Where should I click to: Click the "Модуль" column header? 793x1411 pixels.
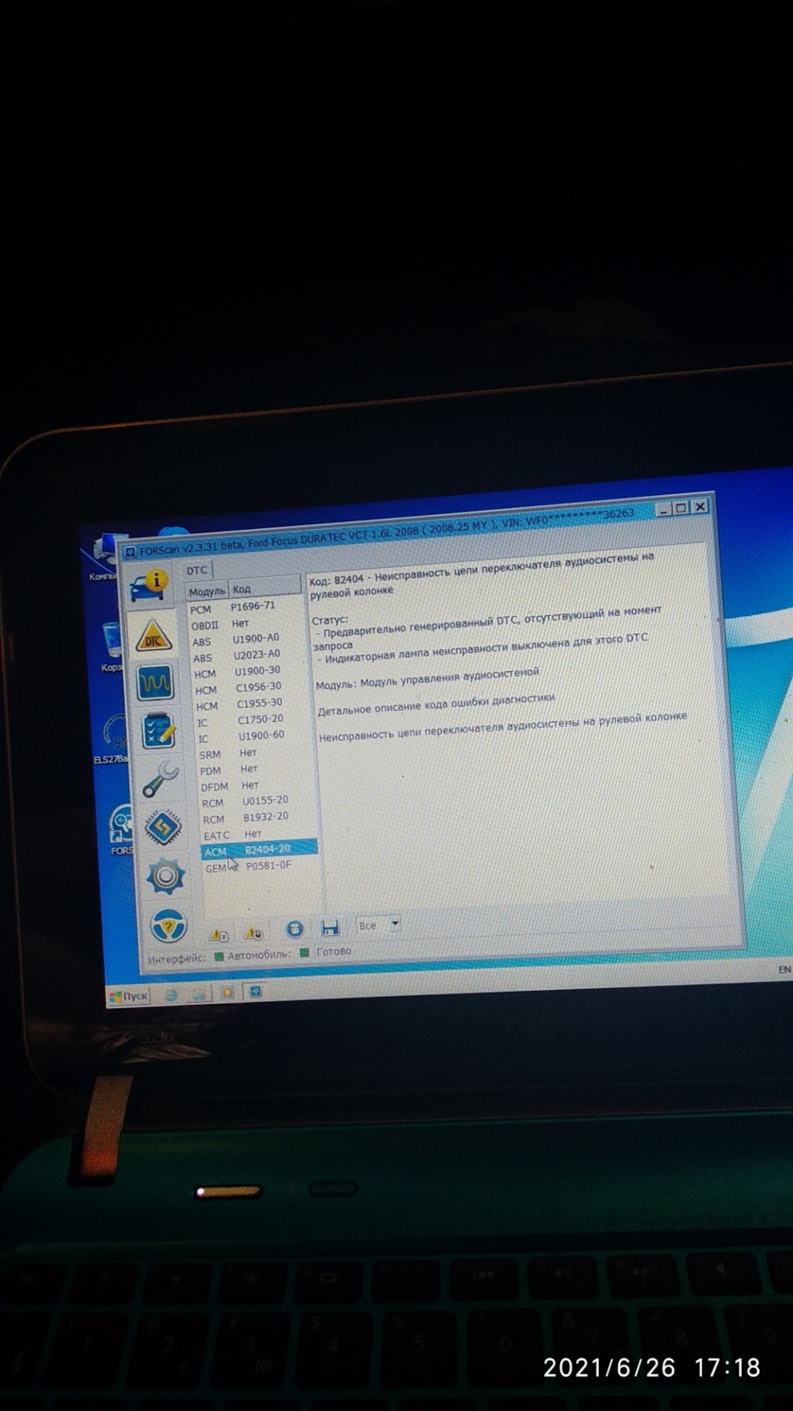(207, 591)
